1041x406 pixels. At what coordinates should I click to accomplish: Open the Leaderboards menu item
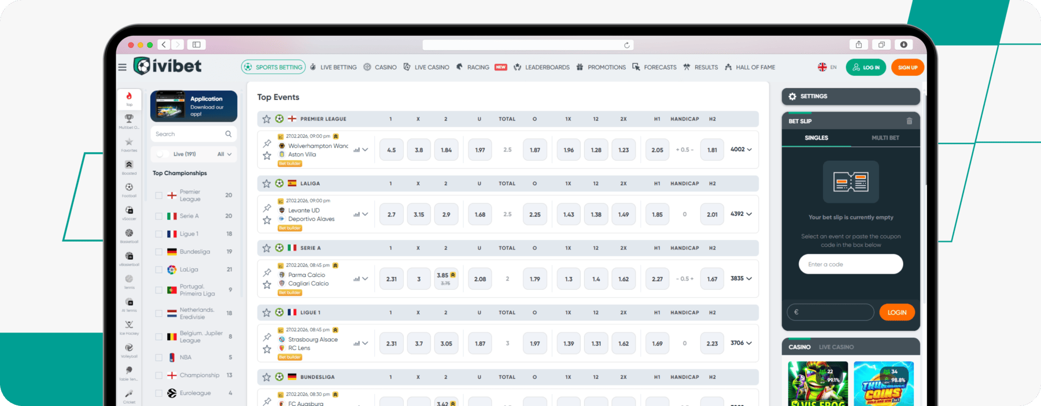[541, 67]
